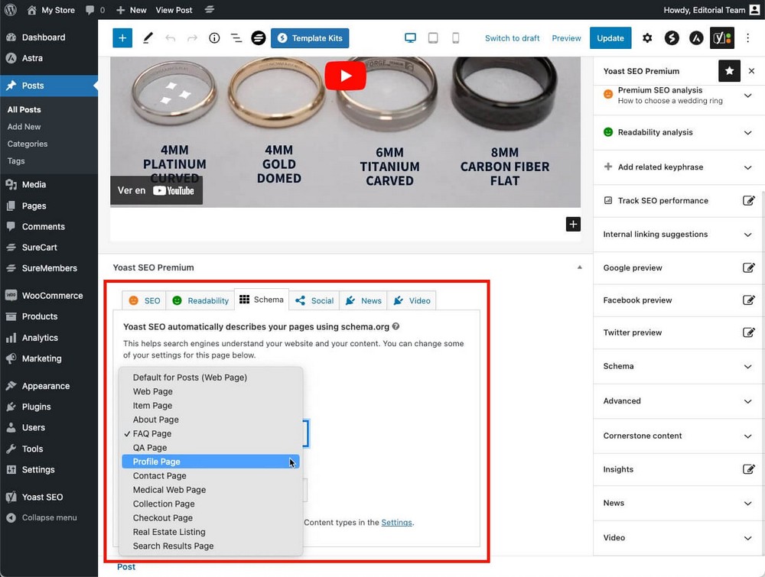Click the New content button in admin bar
Image resolution: width=765 pixels, height=577 pixels.
(x=132, y=10)
